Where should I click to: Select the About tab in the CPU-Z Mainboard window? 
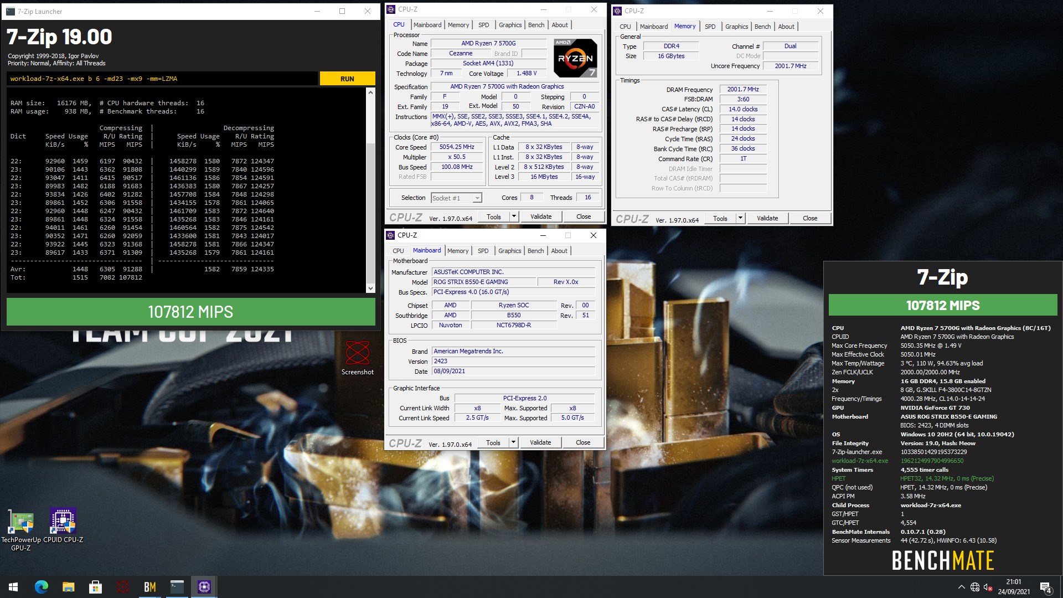(x=559, y=251)
